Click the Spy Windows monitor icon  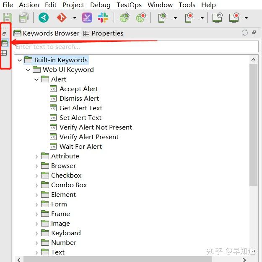click(218, 18)
